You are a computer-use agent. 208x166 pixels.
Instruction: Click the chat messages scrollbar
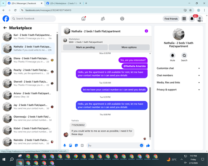pos(150,112)
